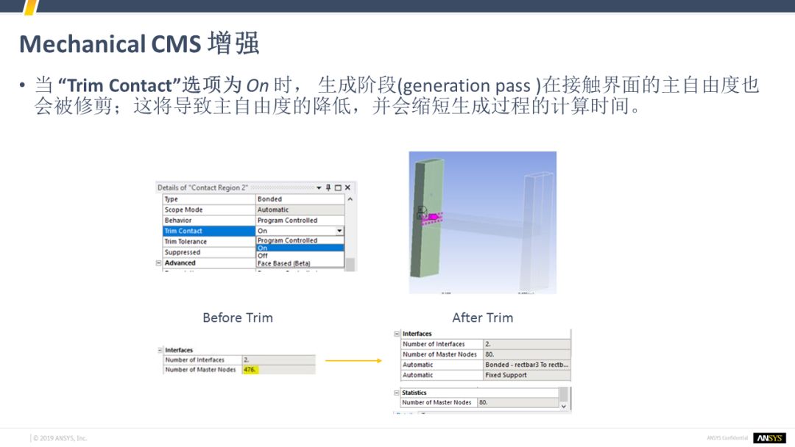Collapse Interfaces group under Before Trim
The image size is (795, 447).
coord(160,350)
